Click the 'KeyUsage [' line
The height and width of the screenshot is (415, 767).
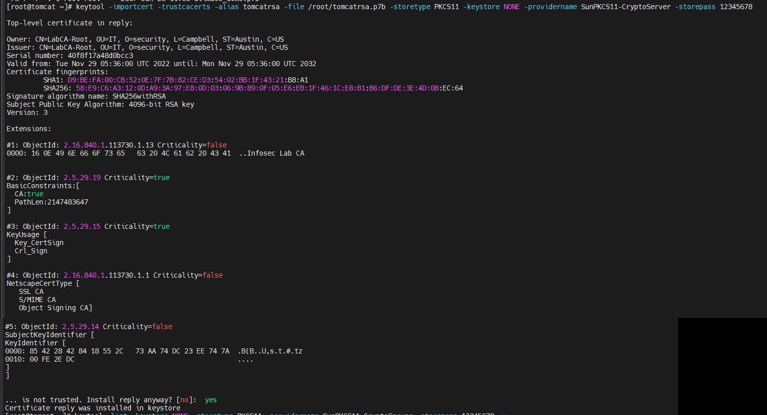pyautogui.click(x=27, y=234)
